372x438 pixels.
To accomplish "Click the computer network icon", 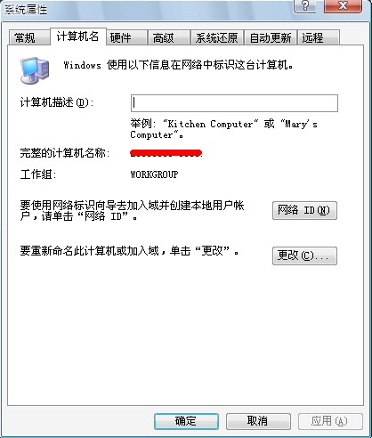I will 35,71.
